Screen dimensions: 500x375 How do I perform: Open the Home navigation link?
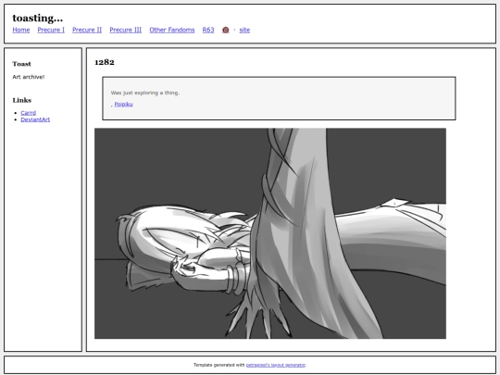(x=21, y=30)
